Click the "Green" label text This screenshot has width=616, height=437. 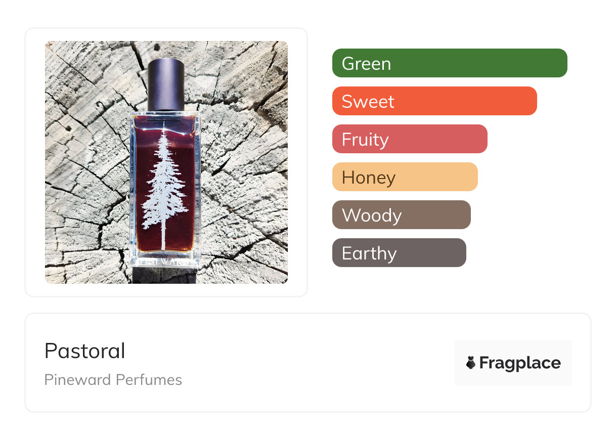point(366,64)
